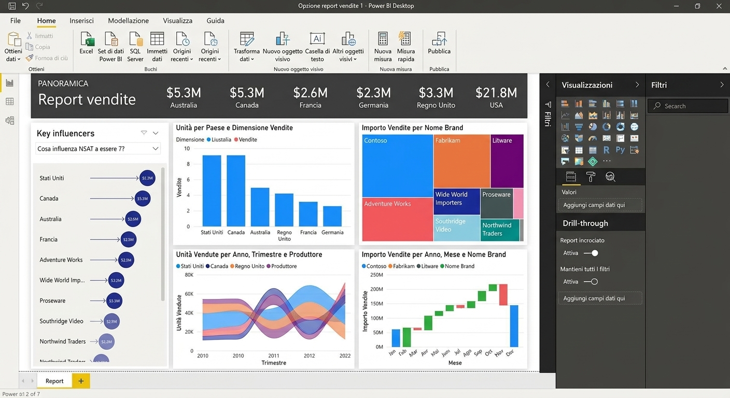Click the Immetti dati button
The height and width of the screenshot is (398, 730).
coord(157,47)
